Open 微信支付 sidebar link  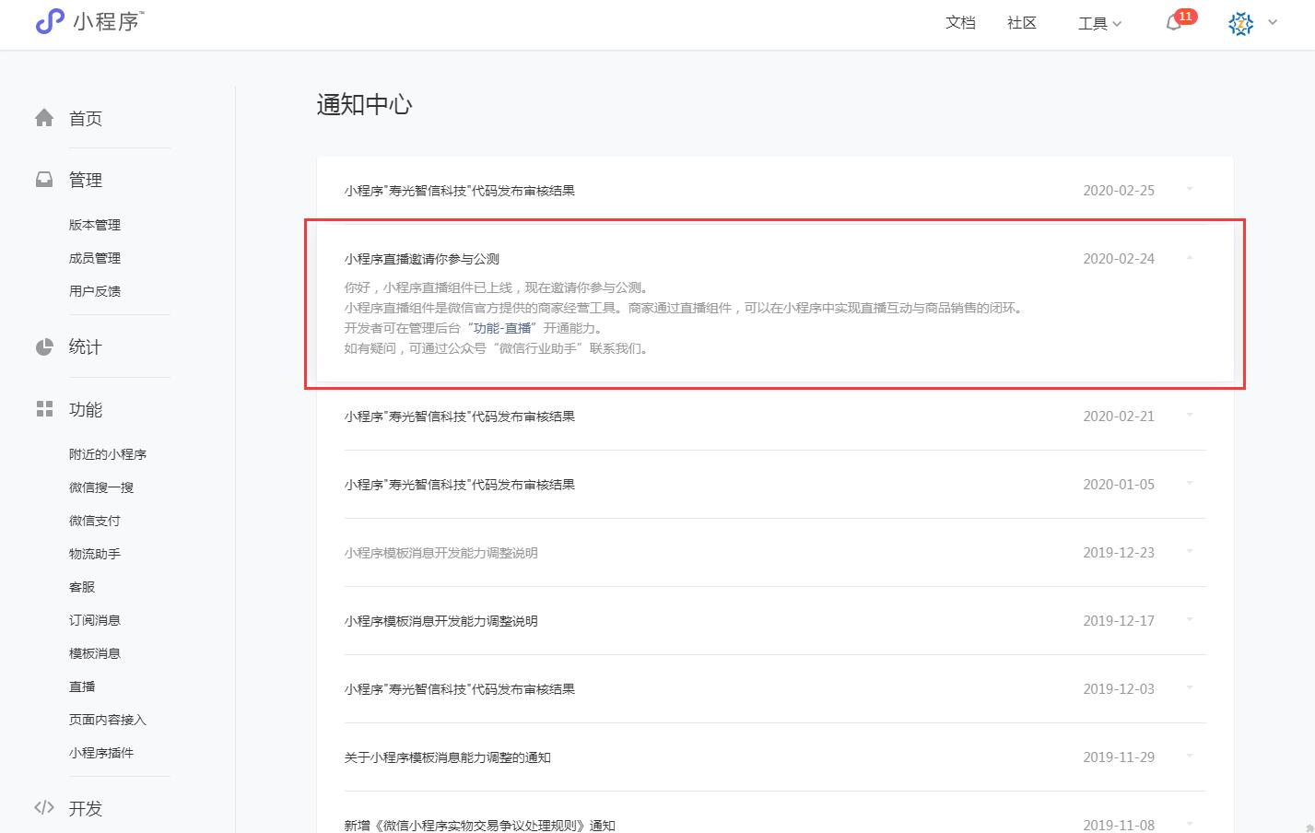(x=95, y=521)
